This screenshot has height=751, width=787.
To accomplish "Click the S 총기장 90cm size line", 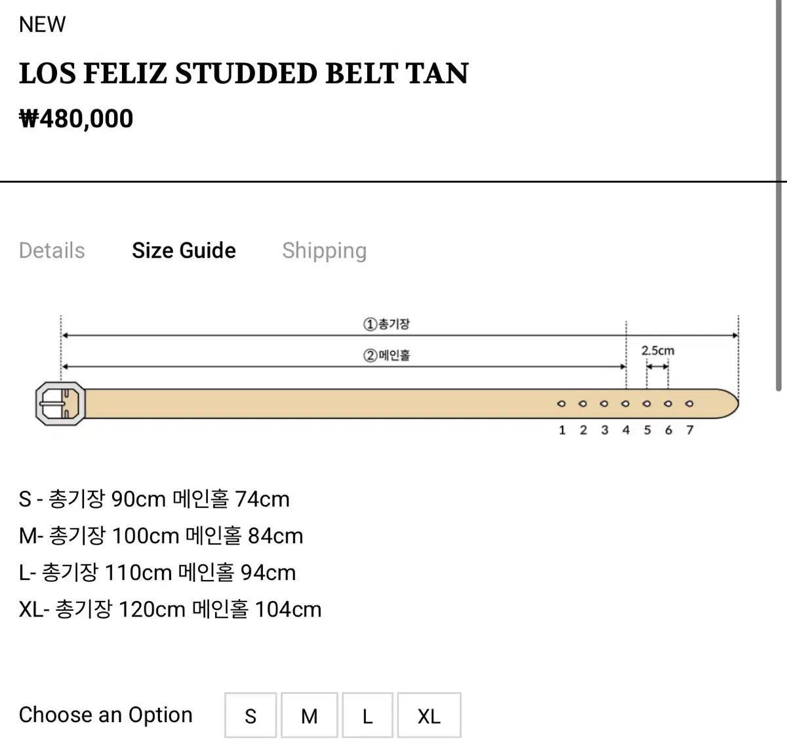I will click(154, 499).
